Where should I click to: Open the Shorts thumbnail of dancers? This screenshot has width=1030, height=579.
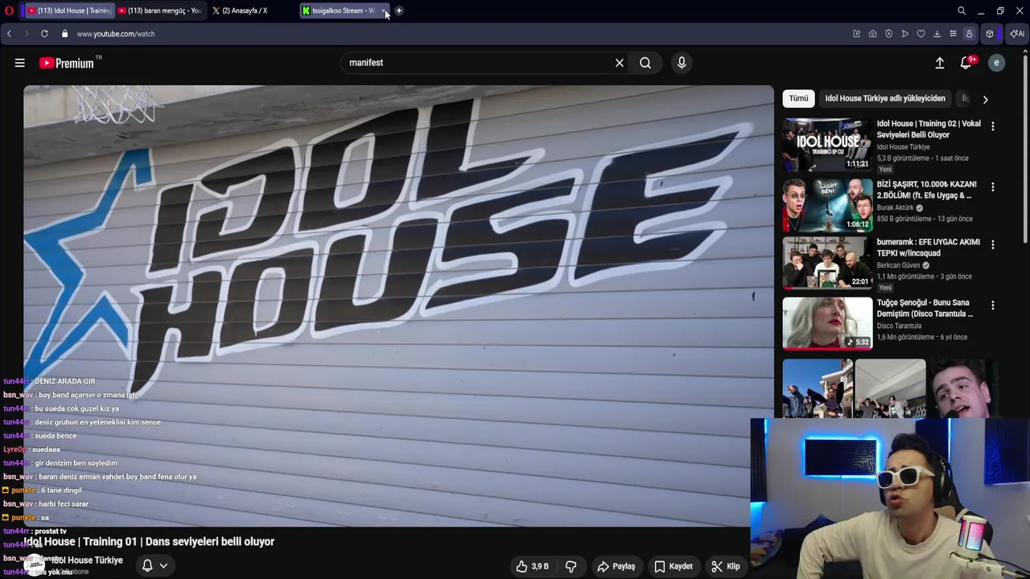coord(818,388)
